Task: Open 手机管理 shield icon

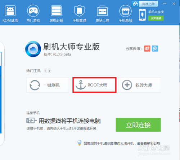Action: click(x=79, y=11)
